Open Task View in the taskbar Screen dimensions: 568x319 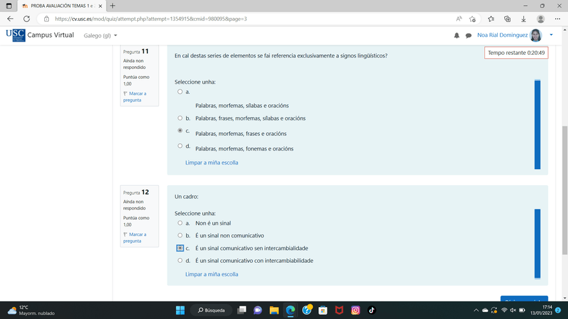tap(242, 310)
